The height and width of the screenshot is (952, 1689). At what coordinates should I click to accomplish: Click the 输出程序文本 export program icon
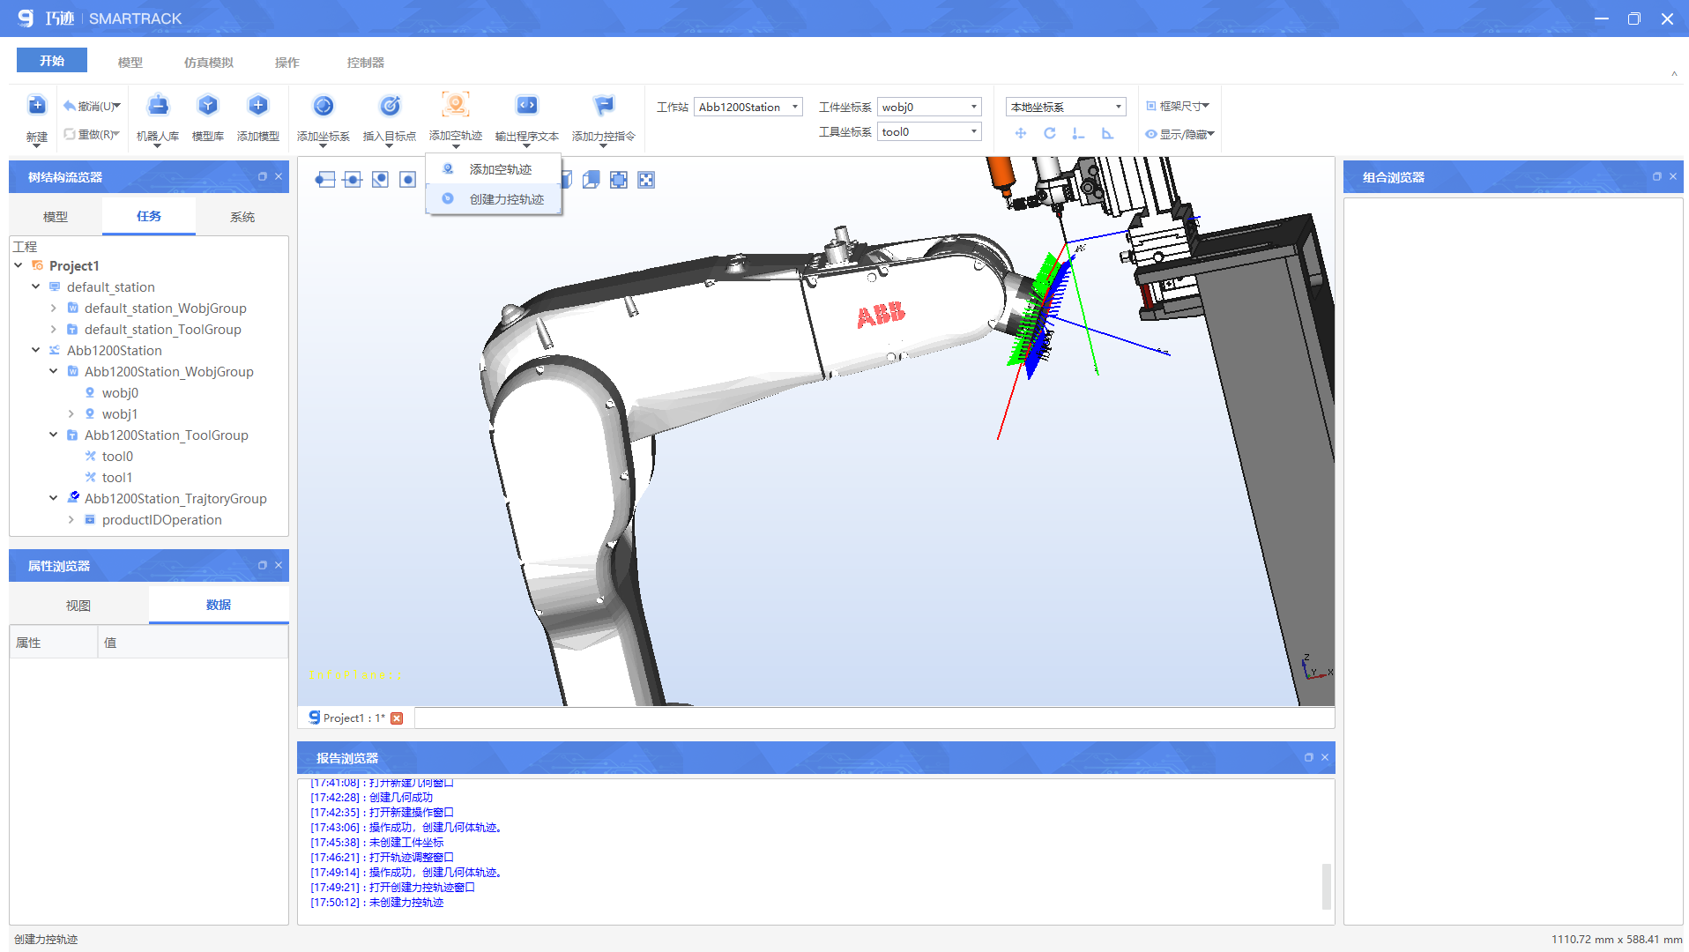tap(527, 106)
